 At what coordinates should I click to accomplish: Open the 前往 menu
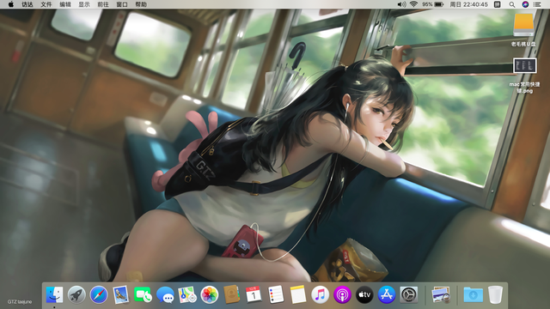103,4
